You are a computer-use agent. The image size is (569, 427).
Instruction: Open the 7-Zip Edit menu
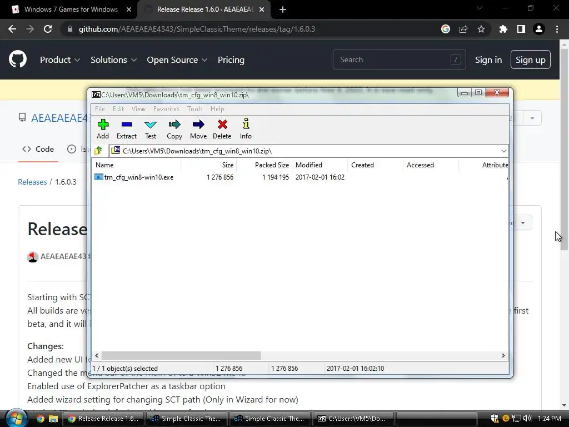[118, 109]
